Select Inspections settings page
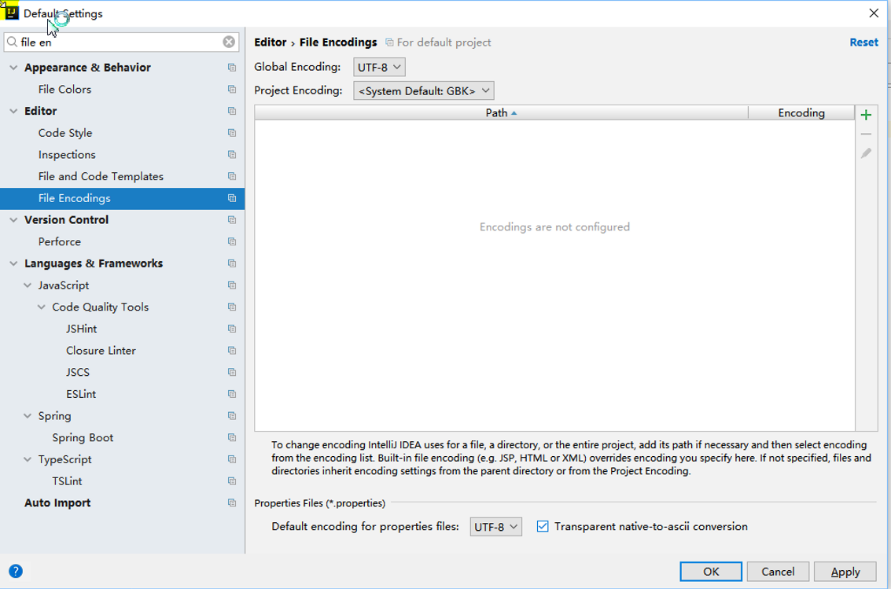Viewport: 891px width, 589px height. point(67,154)
